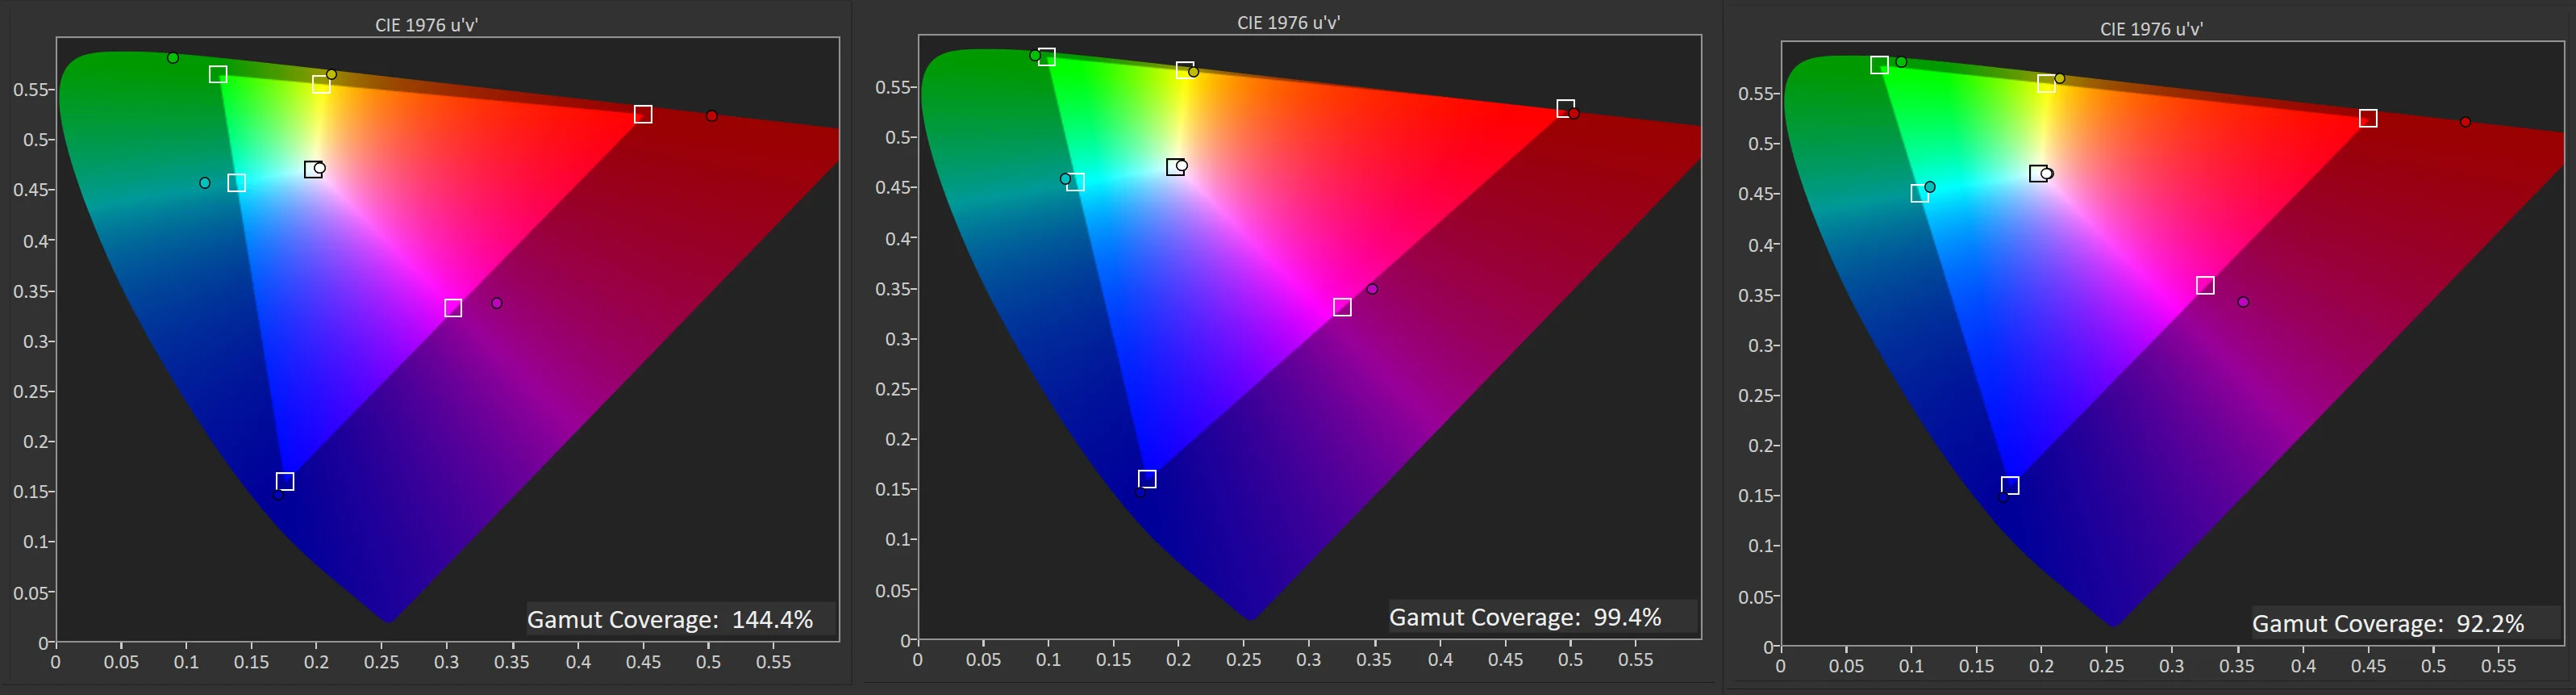
Task: Select the magenta target square in the 92.2% chart
Action: click(2205, 287)
